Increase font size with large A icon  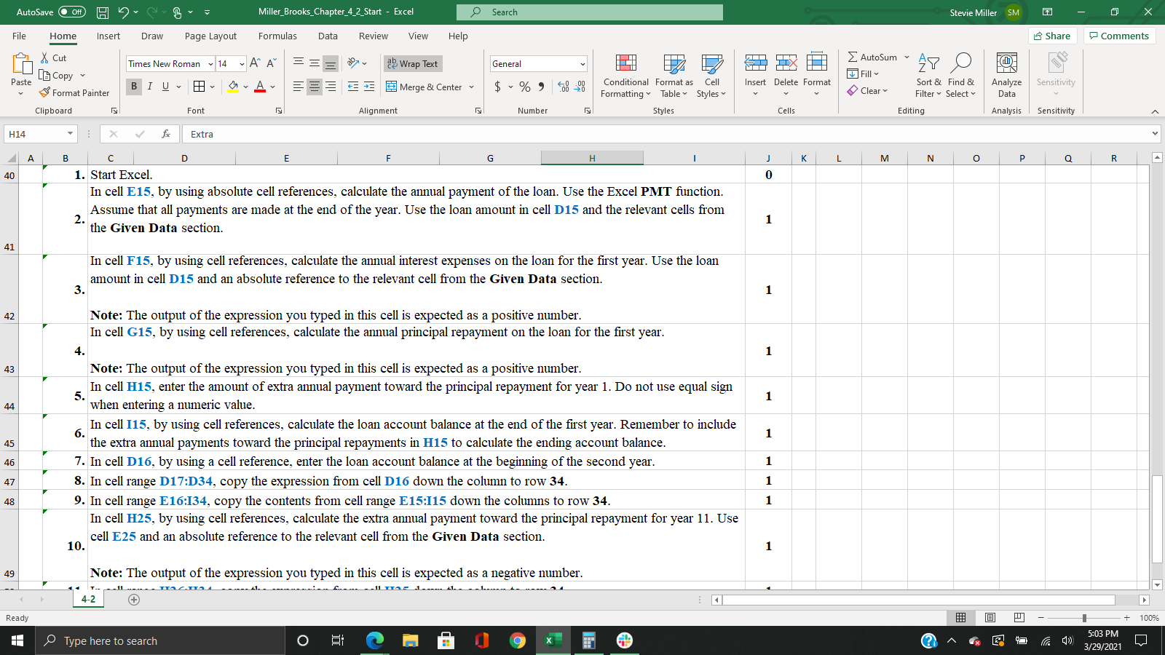pos(255,64)
